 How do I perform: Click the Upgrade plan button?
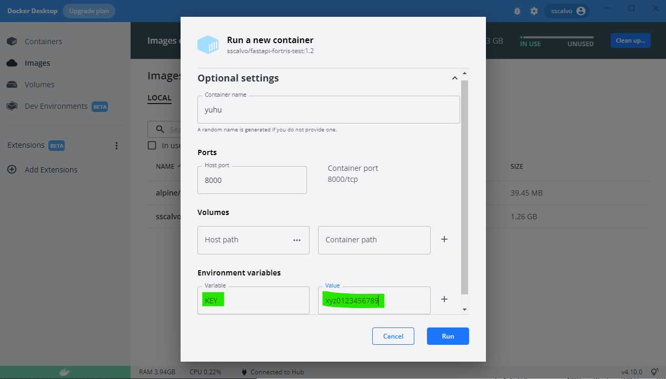88,11
